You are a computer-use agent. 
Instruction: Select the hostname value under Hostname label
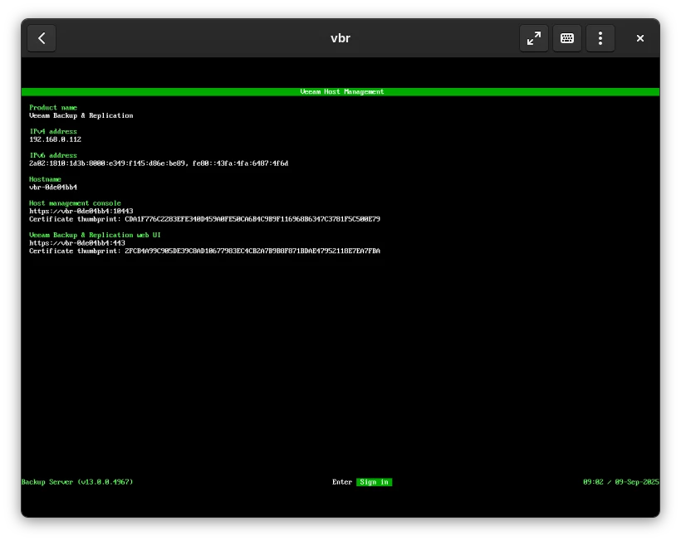[x=53, y=188]
